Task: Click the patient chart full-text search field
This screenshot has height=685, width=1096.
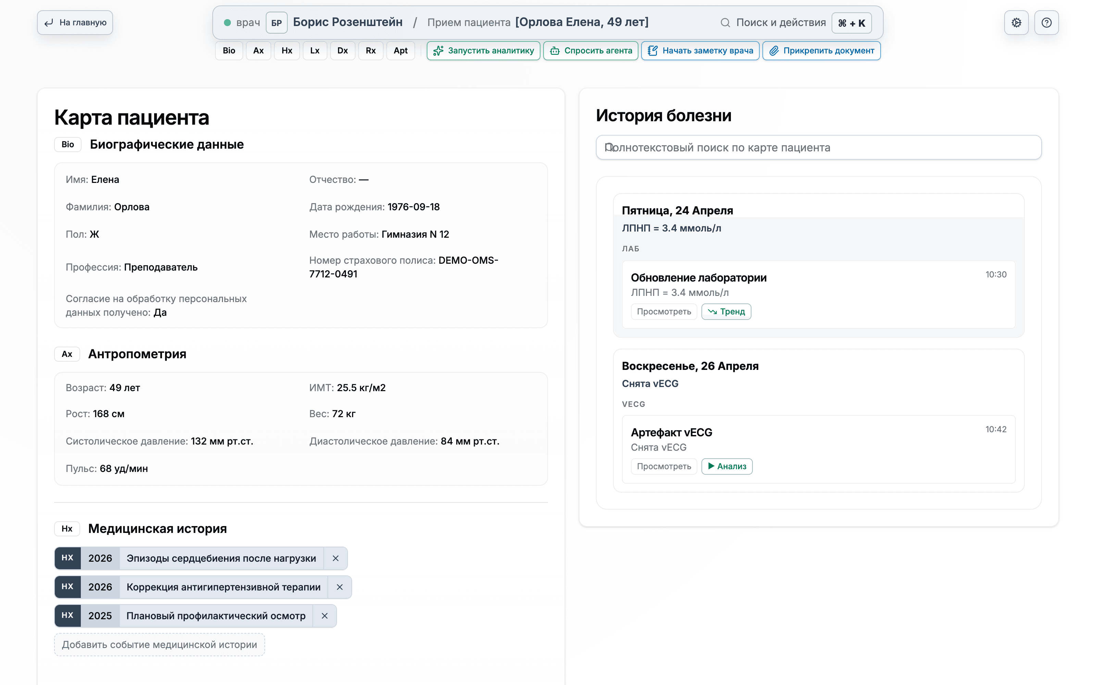Action: click(818, 148)
